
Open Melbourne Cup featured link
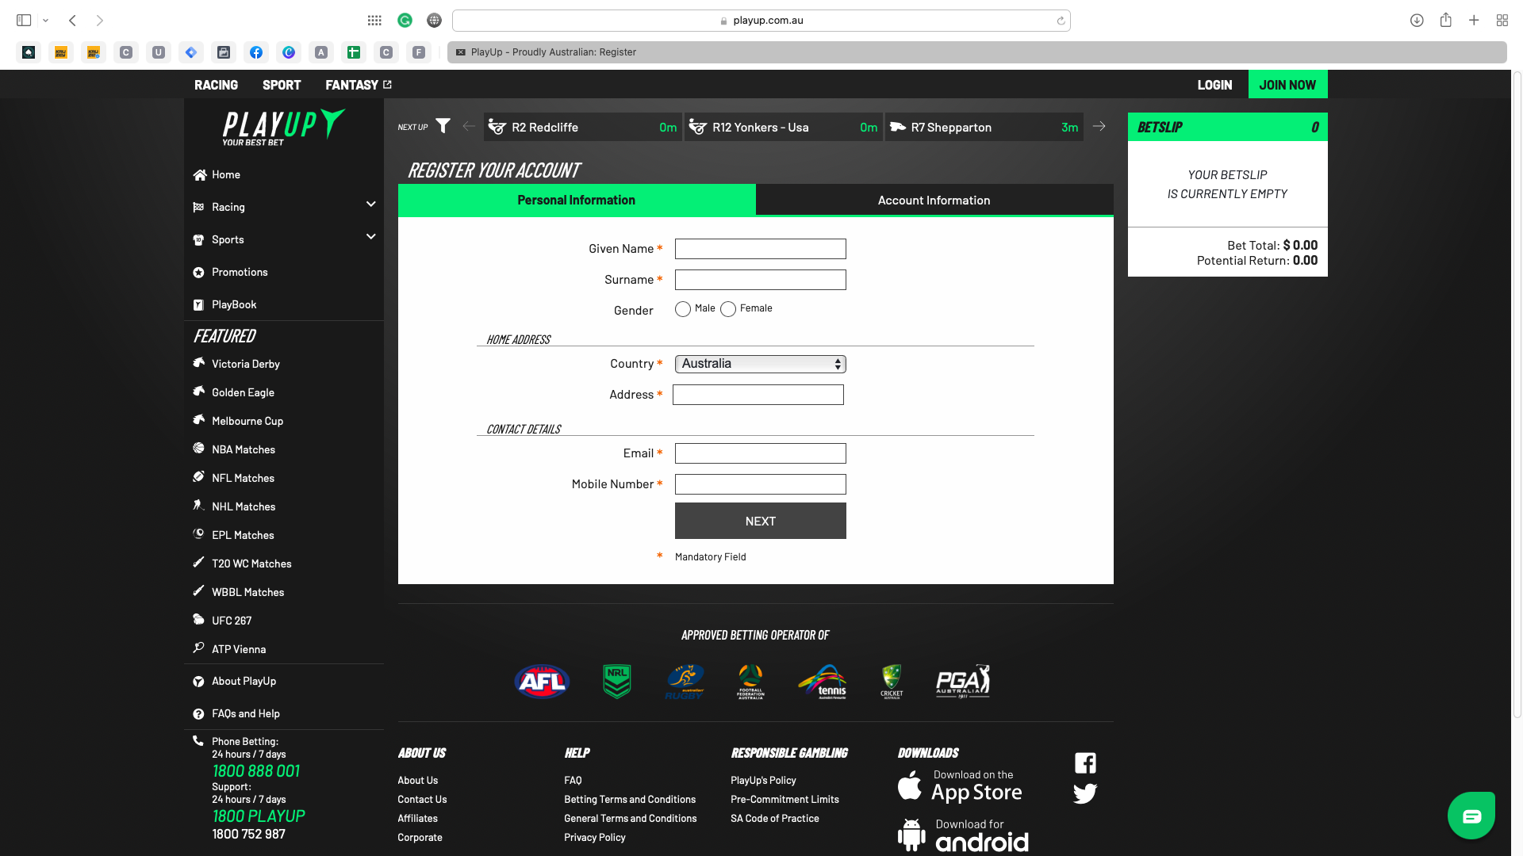pyautogui.click(x=247, y=421)
